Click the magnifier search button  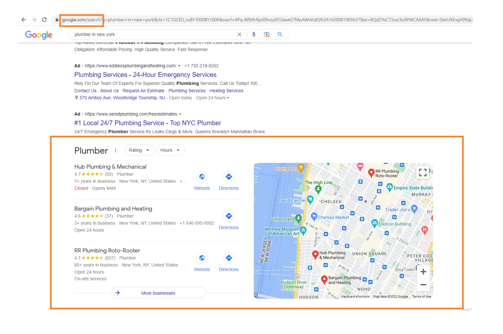(x=280, y=34)
